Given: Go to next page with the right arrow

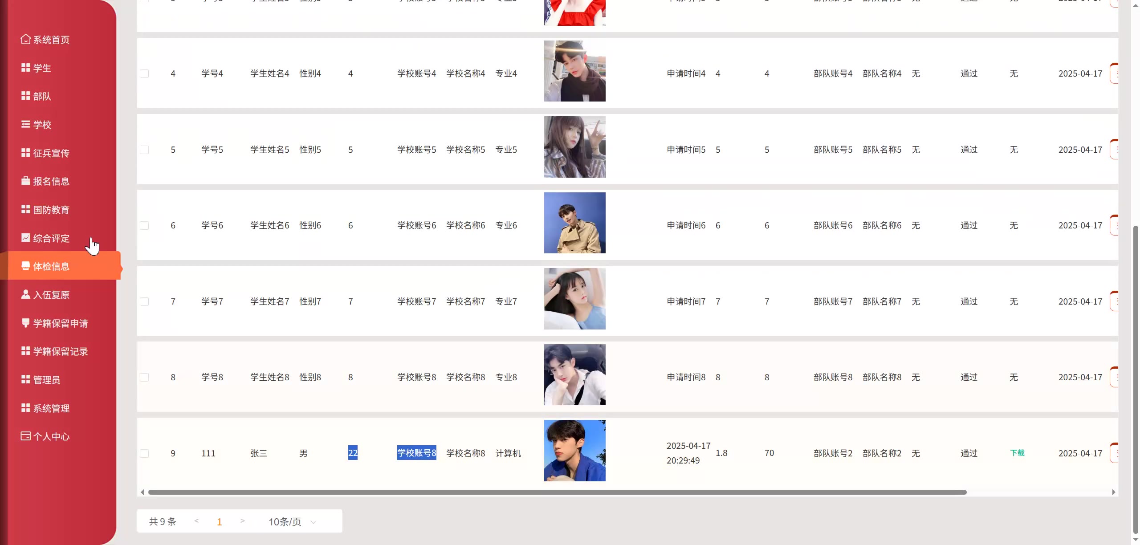Looking at the screenshot, I should pyautogui.click(x=242, y=521).
